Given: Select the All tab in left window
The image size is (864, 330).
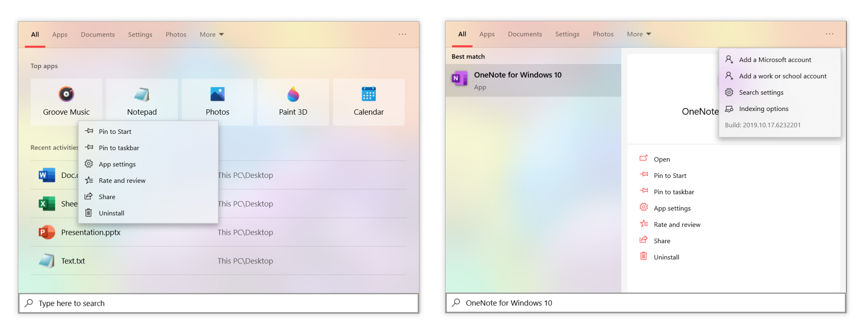Looking at the screenshot, I should tap(35, 34).
